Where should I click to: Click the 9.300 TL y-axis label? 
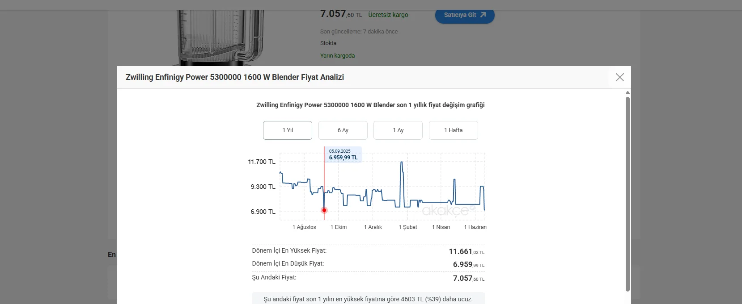(x=263, y=187)
